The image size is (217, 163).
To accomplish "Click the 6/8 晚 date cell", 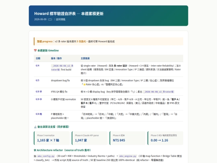I will click(39, 114).
